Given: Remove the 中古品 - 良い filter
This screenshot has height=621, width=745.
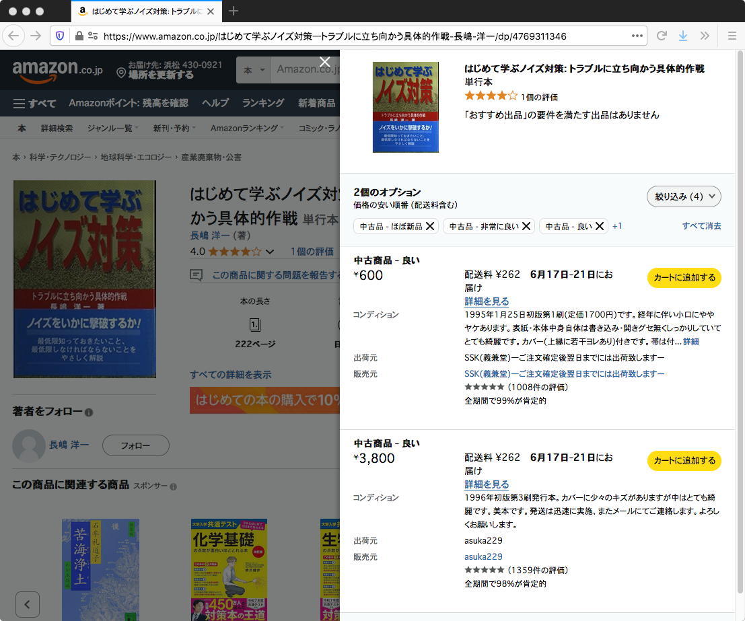Looking at the screenshot, I should tap(600, 226).
